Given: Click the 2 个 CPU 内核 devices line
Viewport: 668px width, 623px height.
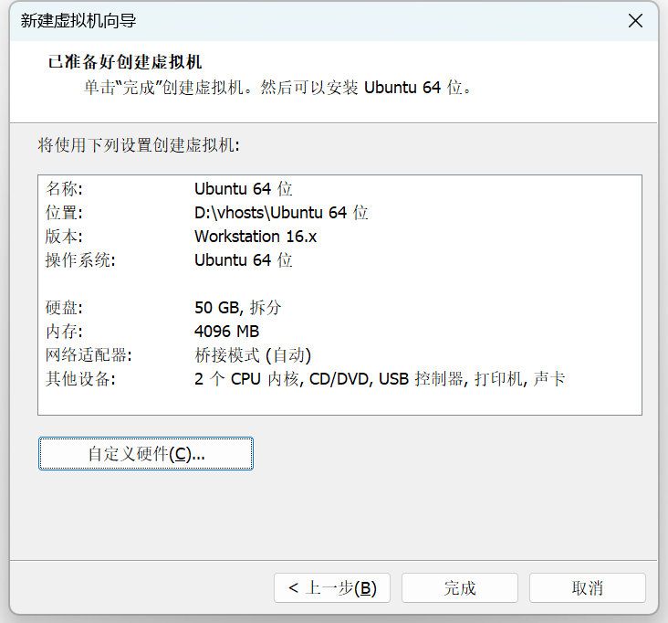Looking at the screenshot, I should point(380,379).
